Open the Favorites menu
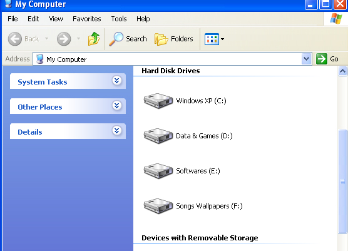This screenshot has height=251, width=348. coord(87,19)
